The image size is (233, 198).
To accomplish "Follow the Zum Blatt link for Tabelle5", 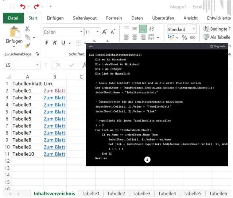I will pos(54,119).
